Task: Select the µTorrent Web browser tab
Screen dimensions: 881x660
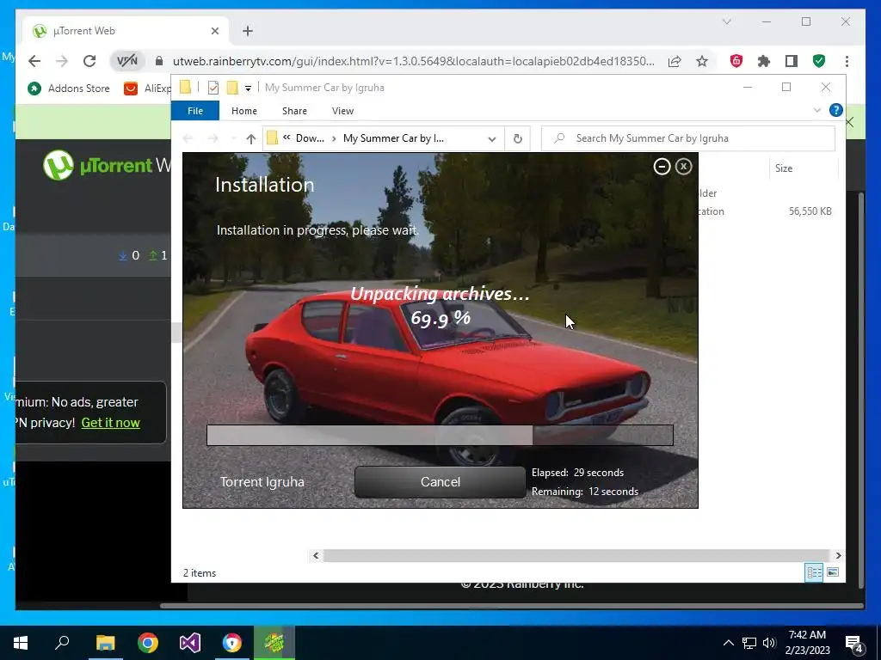Action: [125, 31]
